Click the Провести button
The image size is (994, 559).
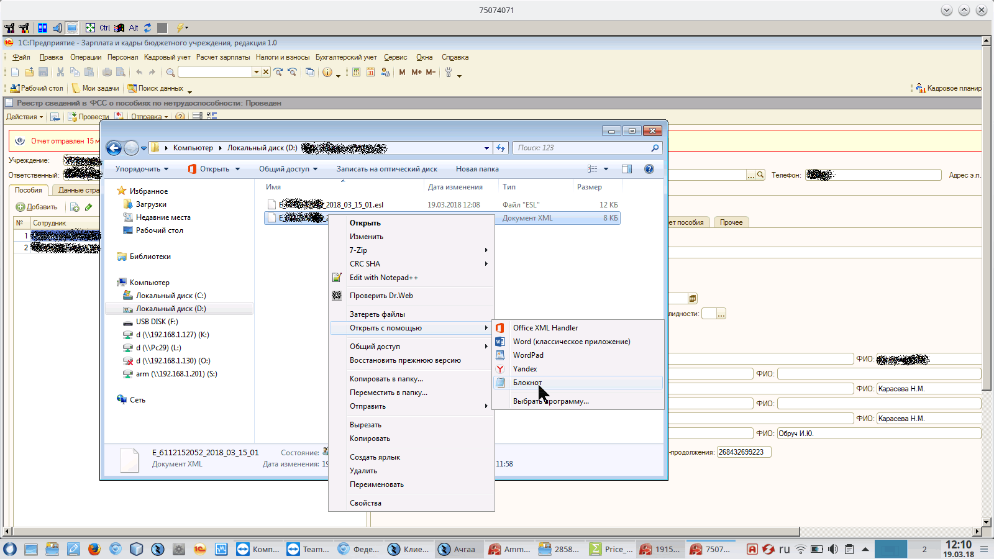(x=88, y=116)
